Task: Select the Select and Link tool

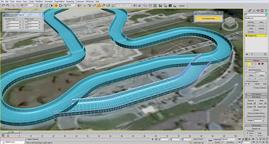Action: (x=13, y=6)
